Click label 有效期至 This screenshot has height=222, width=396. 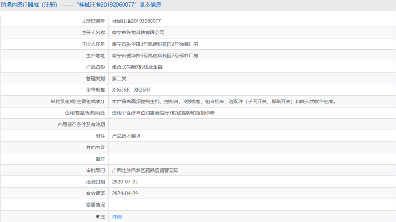tap(95, 193)
